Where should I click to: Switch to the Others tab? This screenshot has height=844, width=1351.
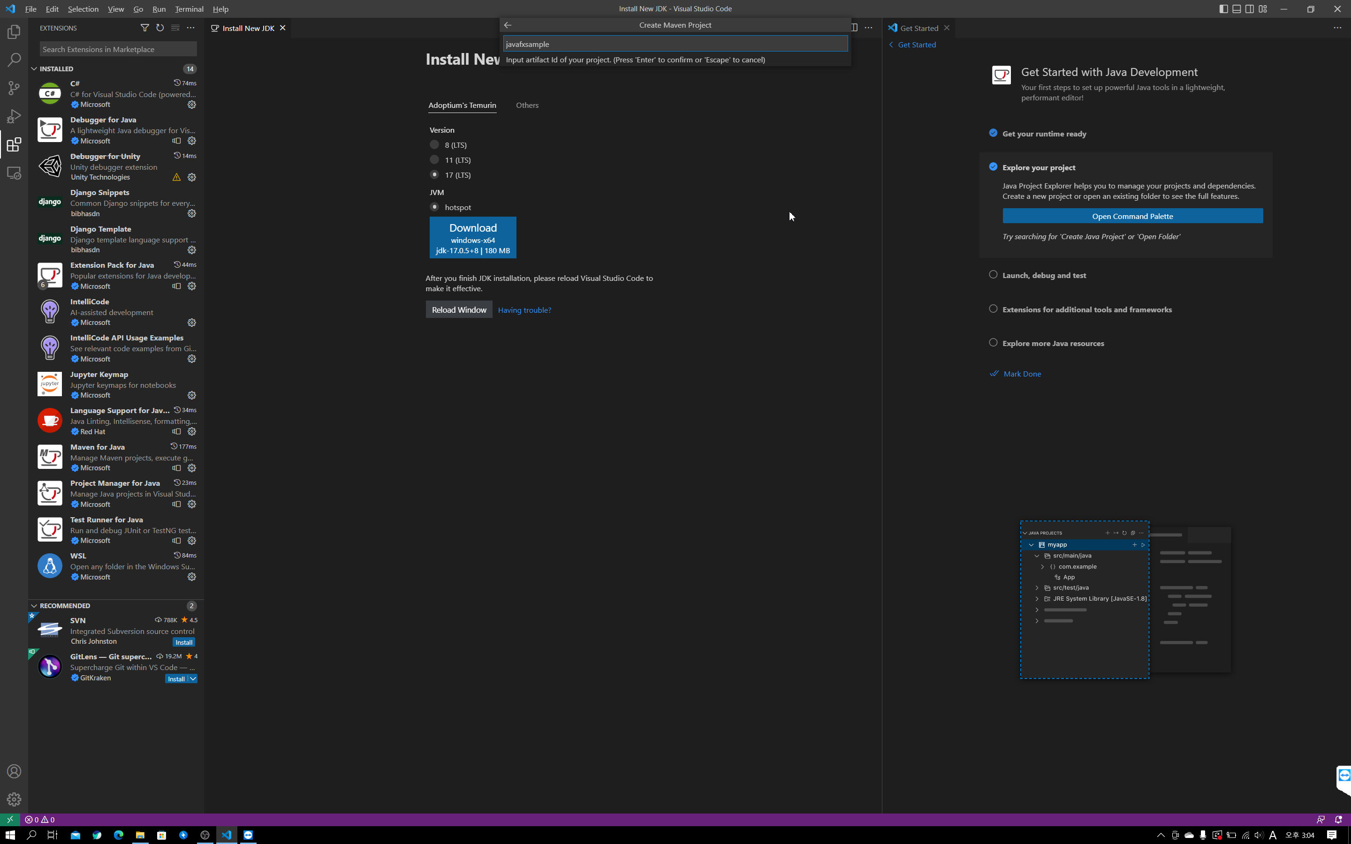(527, 105)
